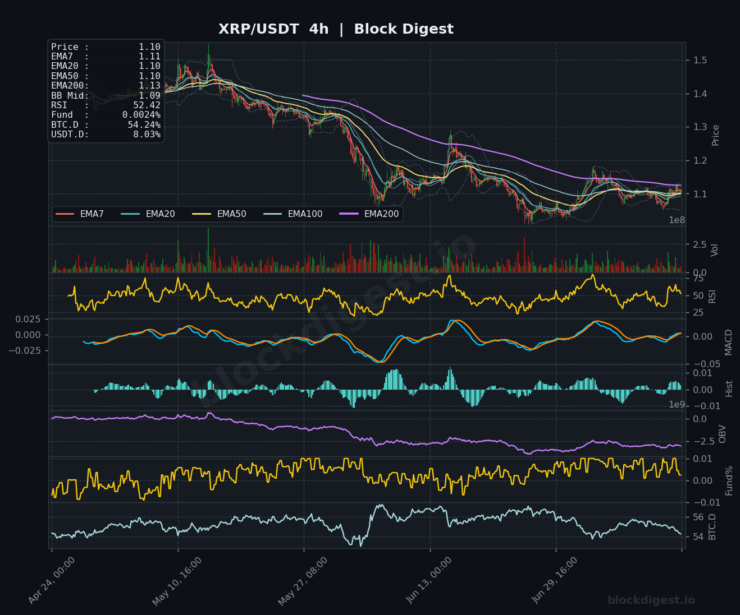Select the EMA100 legend entry
The width and height of the screenshot is (740, 615).
click(293, 214)
